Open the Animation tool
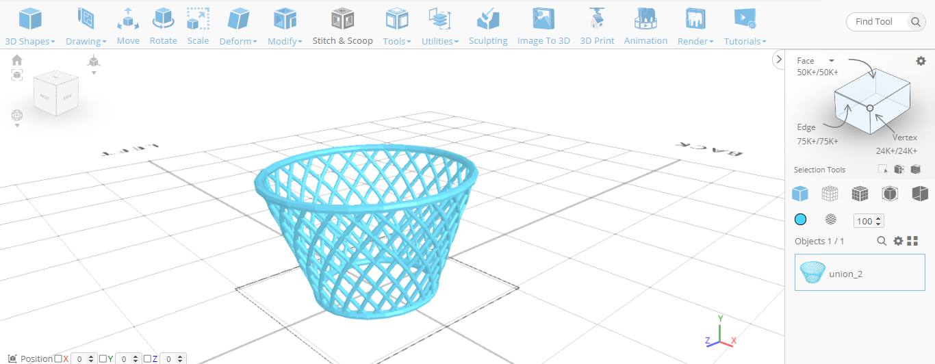Viewport: 935px width, 364px height. (x=645, y=26)
